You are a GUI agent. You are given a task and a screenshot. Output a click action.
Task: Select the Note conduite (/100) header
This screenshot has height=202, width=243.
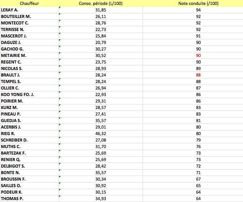click(198, 3)
